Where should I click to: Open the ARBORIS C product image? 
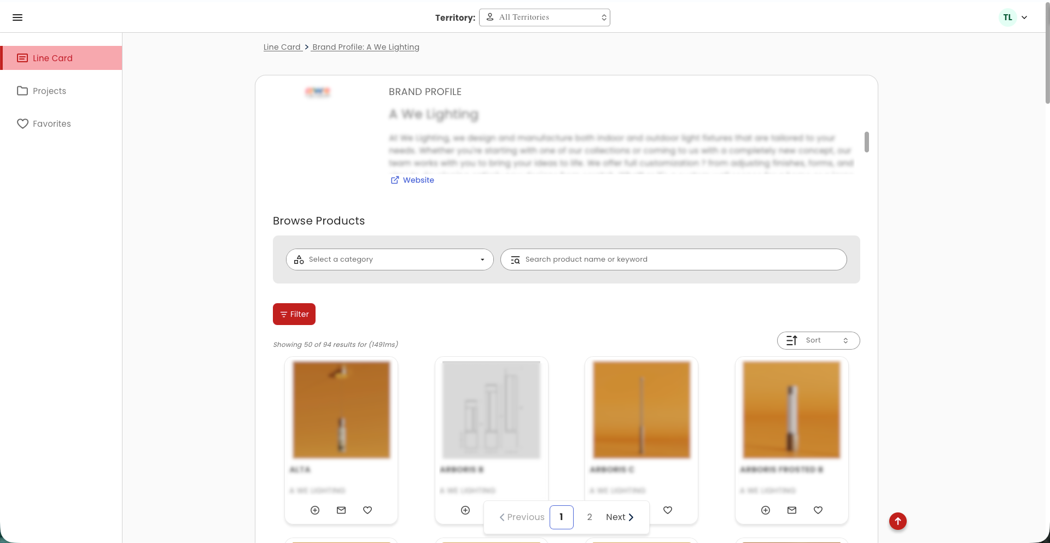[641, 410]
